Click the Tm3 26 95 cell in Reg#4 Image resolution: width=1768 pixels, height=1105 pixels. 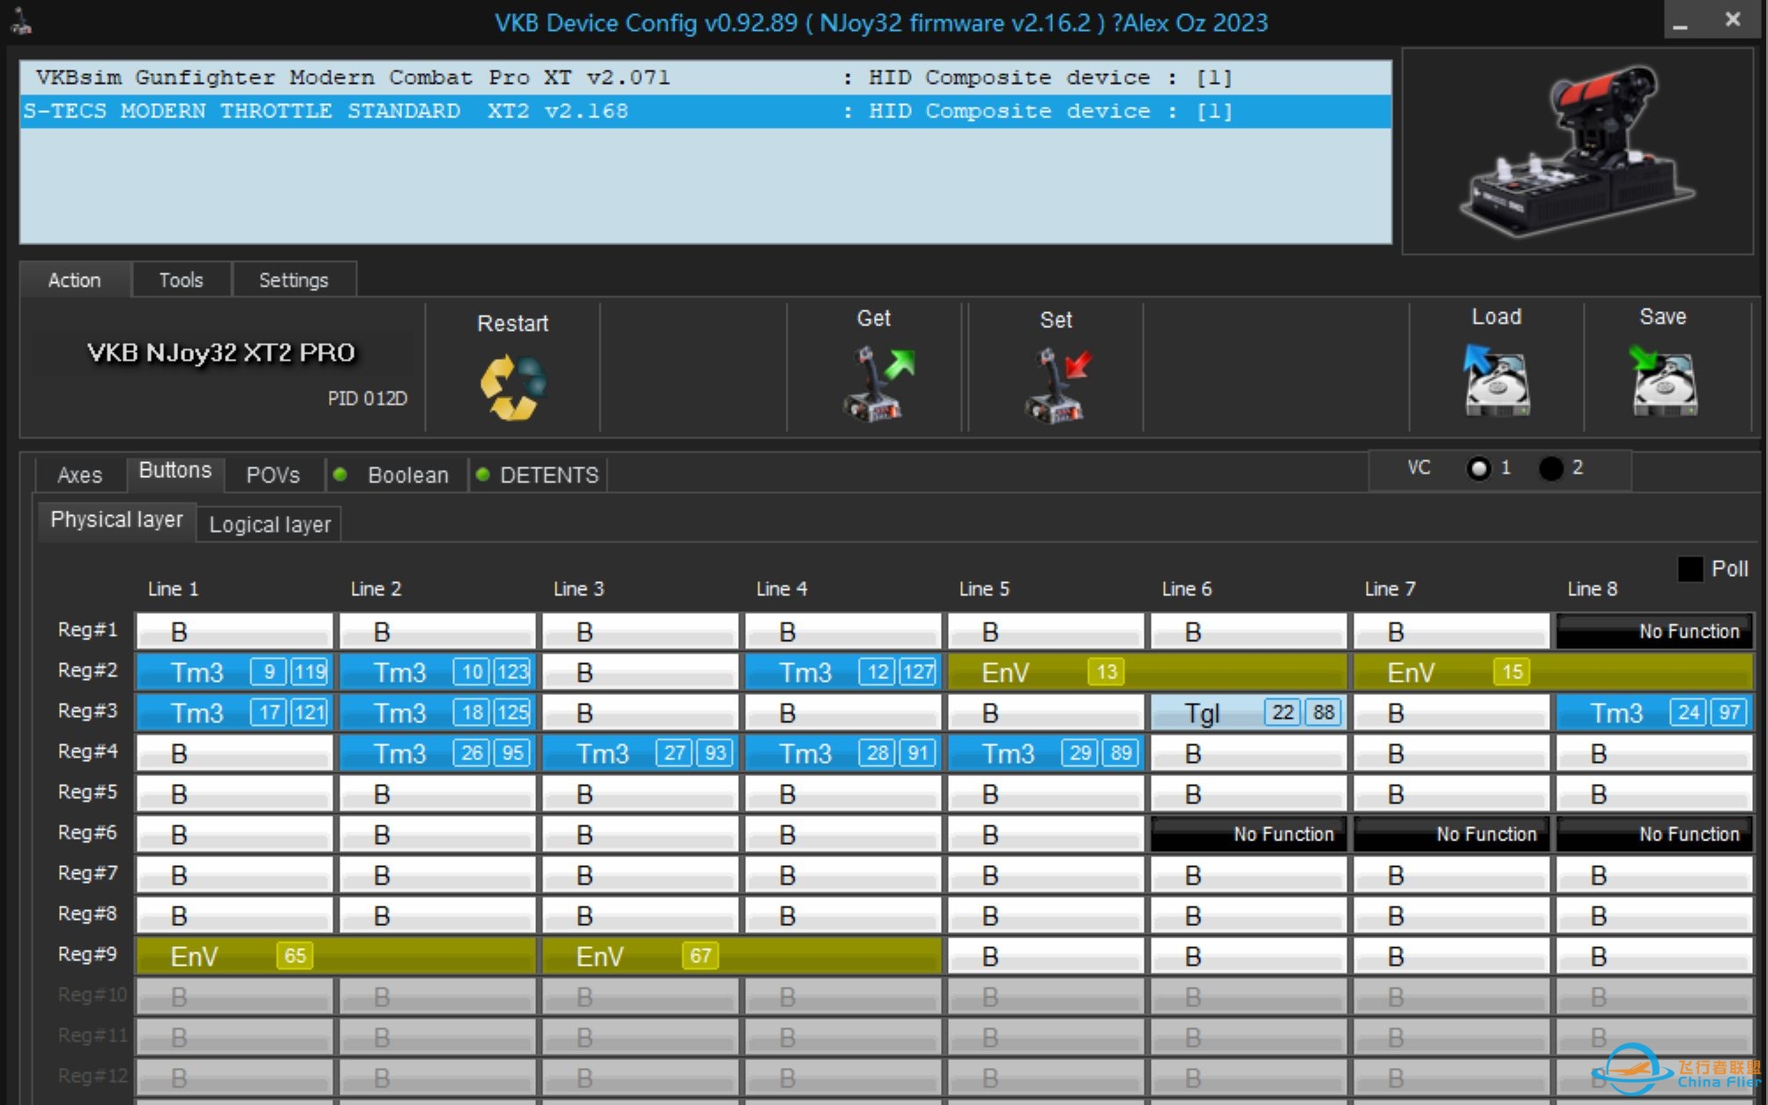(x=437, y=753)
